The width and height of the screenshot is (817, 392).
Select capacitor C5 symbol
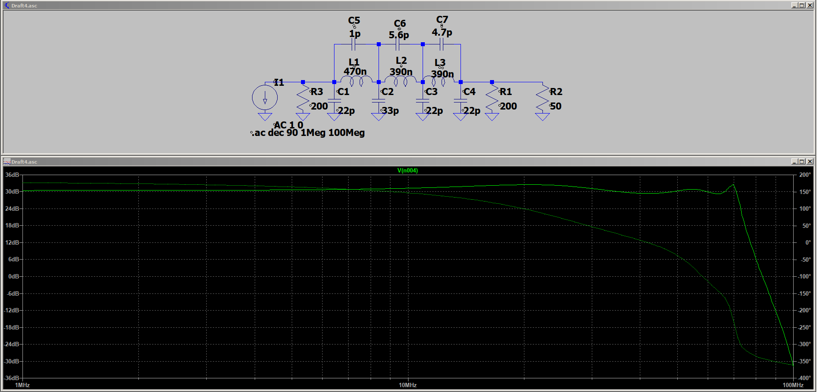coord(353,44)
